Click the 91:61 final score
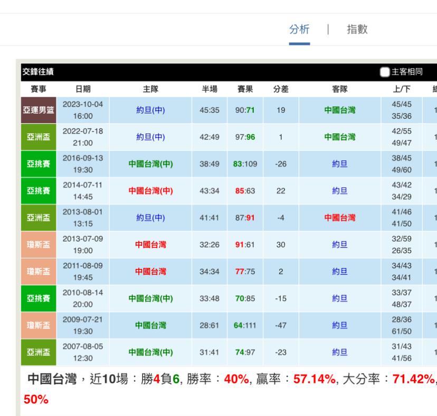This screenshot has width=437, height=416. tap(245, 245)
